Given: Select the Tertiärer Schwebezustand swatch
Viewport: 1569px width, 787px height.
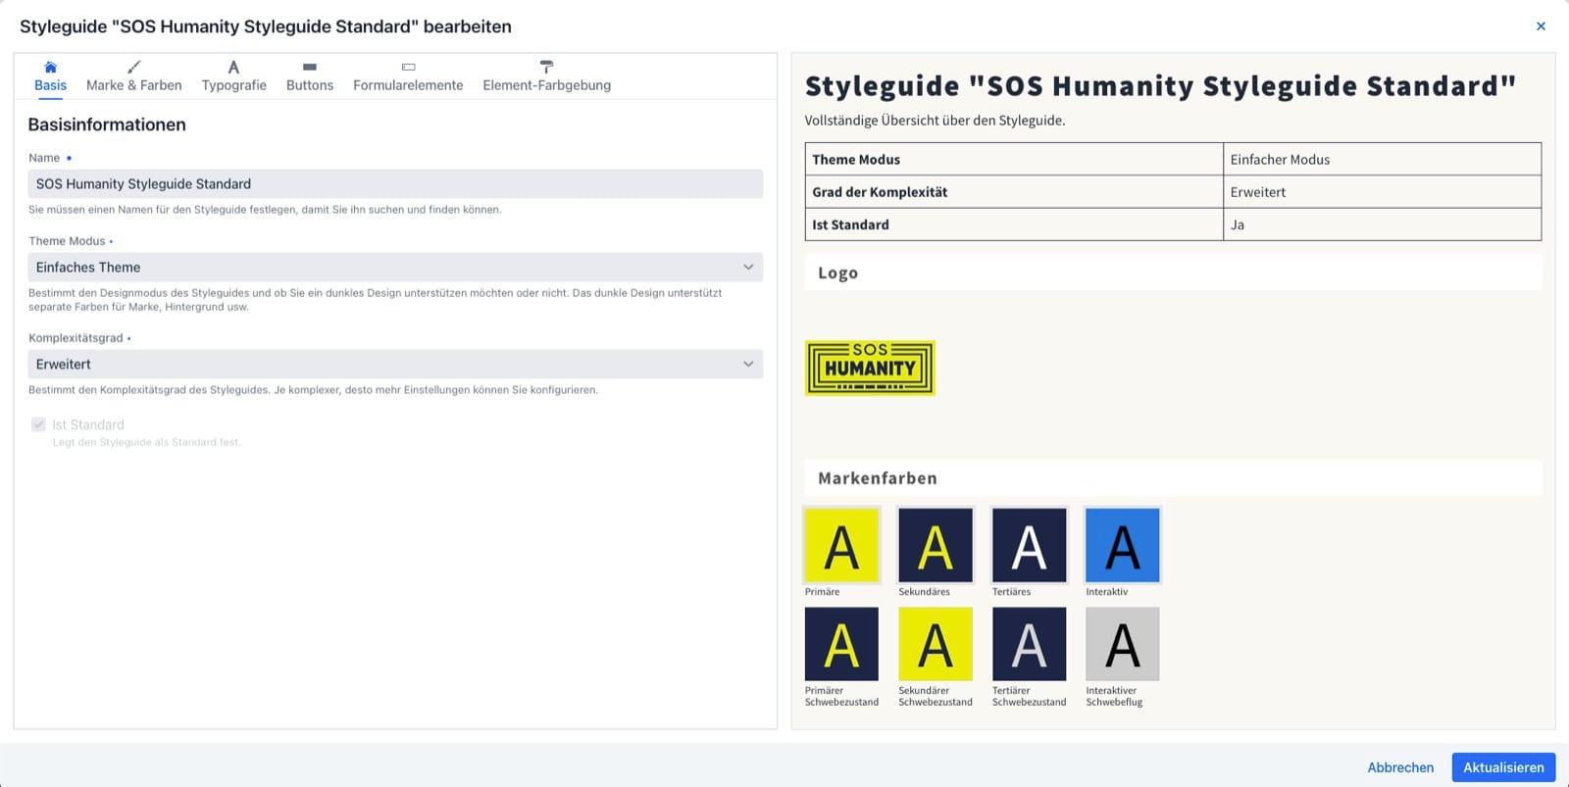Looking at the screenshot, I should click(1029, 644).
